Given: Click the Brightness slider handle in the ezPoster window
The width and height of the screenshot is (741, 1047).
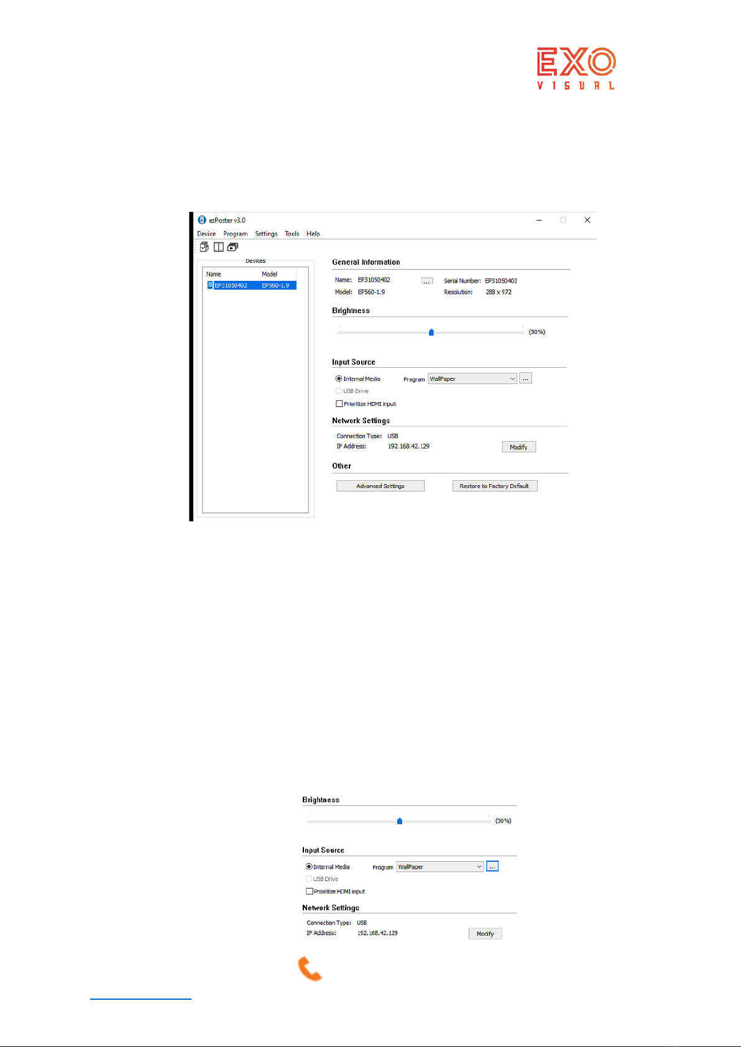Looking at the screenshot, I should pyautogui.click(x=431, y=332).
